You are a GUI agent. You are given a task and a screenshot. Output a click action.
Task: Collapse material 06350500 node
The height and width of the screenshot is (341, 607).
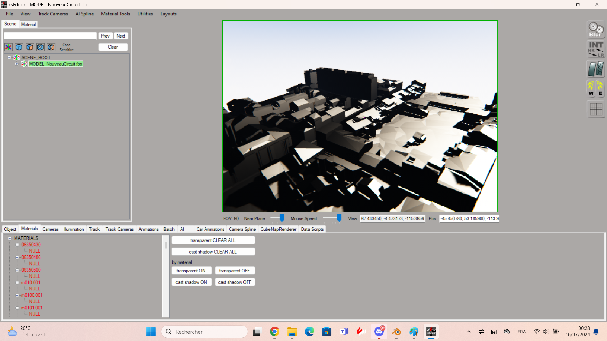click(17, 270)
